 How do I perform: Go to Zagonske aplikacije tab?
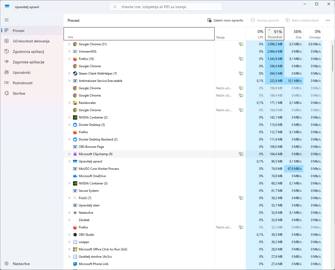click(32, 62)
